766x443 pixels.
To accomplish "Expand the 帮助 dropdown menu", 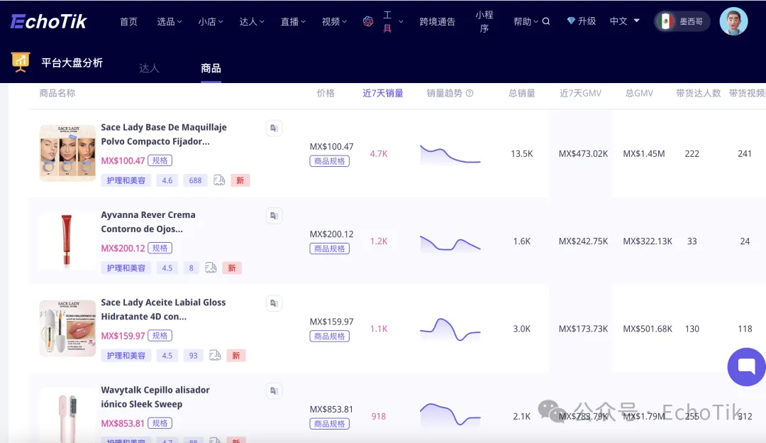I will [x=526, y=21].
